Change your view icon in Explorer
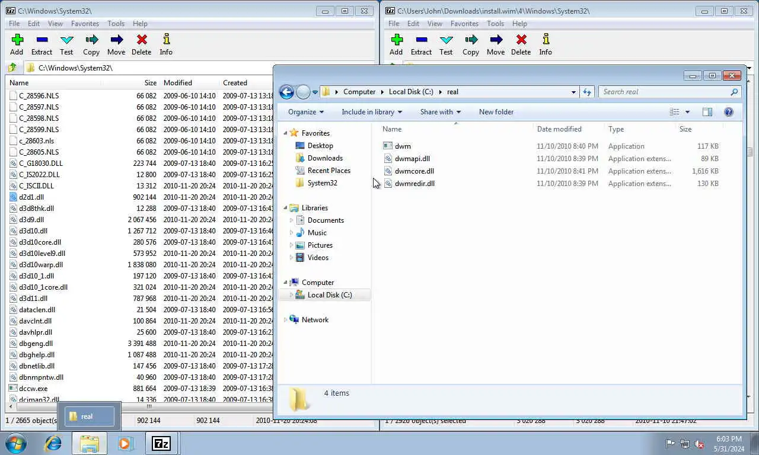759x455 pixels. [x=674, y=112]
